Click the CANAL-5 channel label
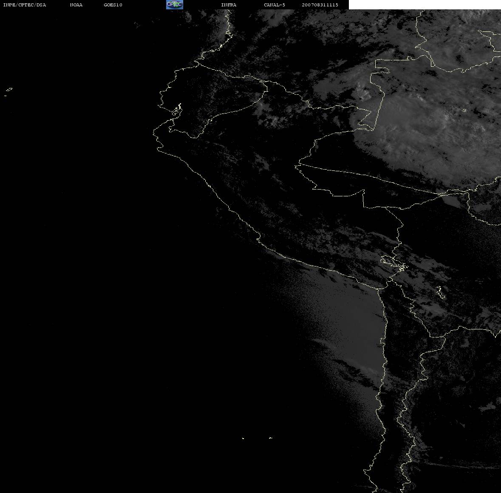The width and height of the screenshot is (501, 493). (275, 5)
